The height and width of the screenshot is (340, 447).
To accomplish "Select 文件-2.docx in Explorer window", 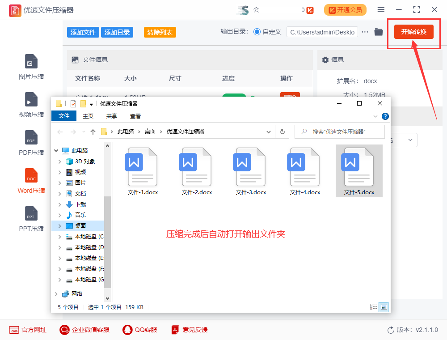I will point(197,171).
